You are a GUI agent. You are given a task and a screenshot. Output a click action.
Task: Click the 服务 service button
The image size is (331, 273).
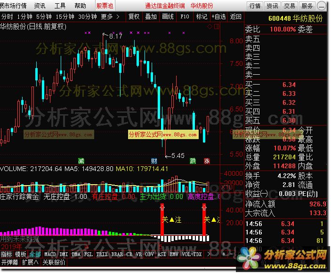coord(307,6)
